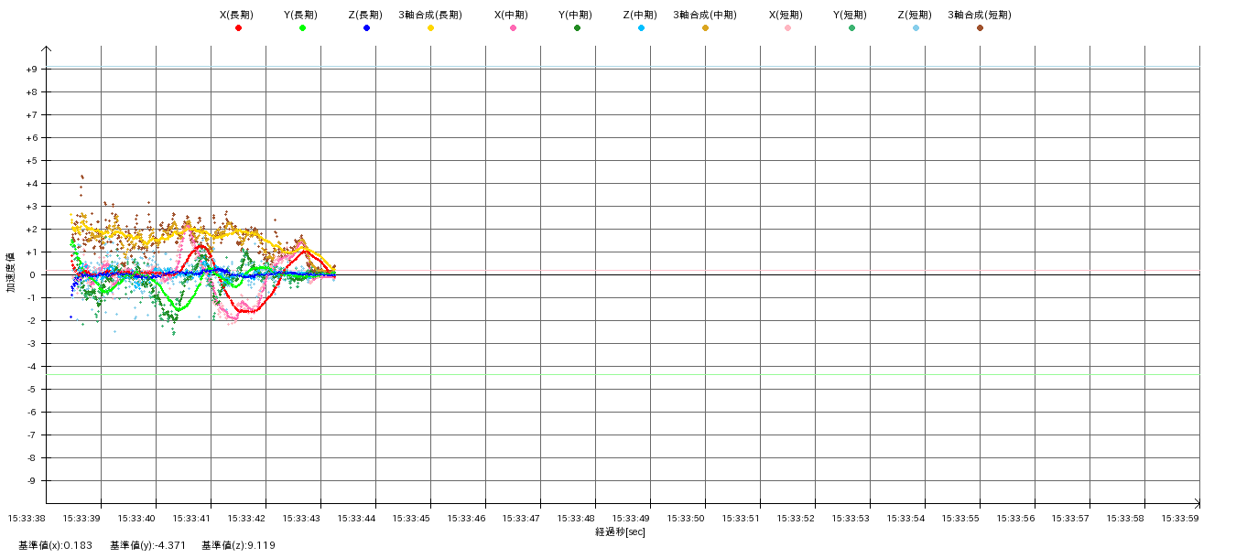The width and height of the screenshot is (1236, 558).
Task: Toggle the X(短期) series legend label
Action: 786,15
